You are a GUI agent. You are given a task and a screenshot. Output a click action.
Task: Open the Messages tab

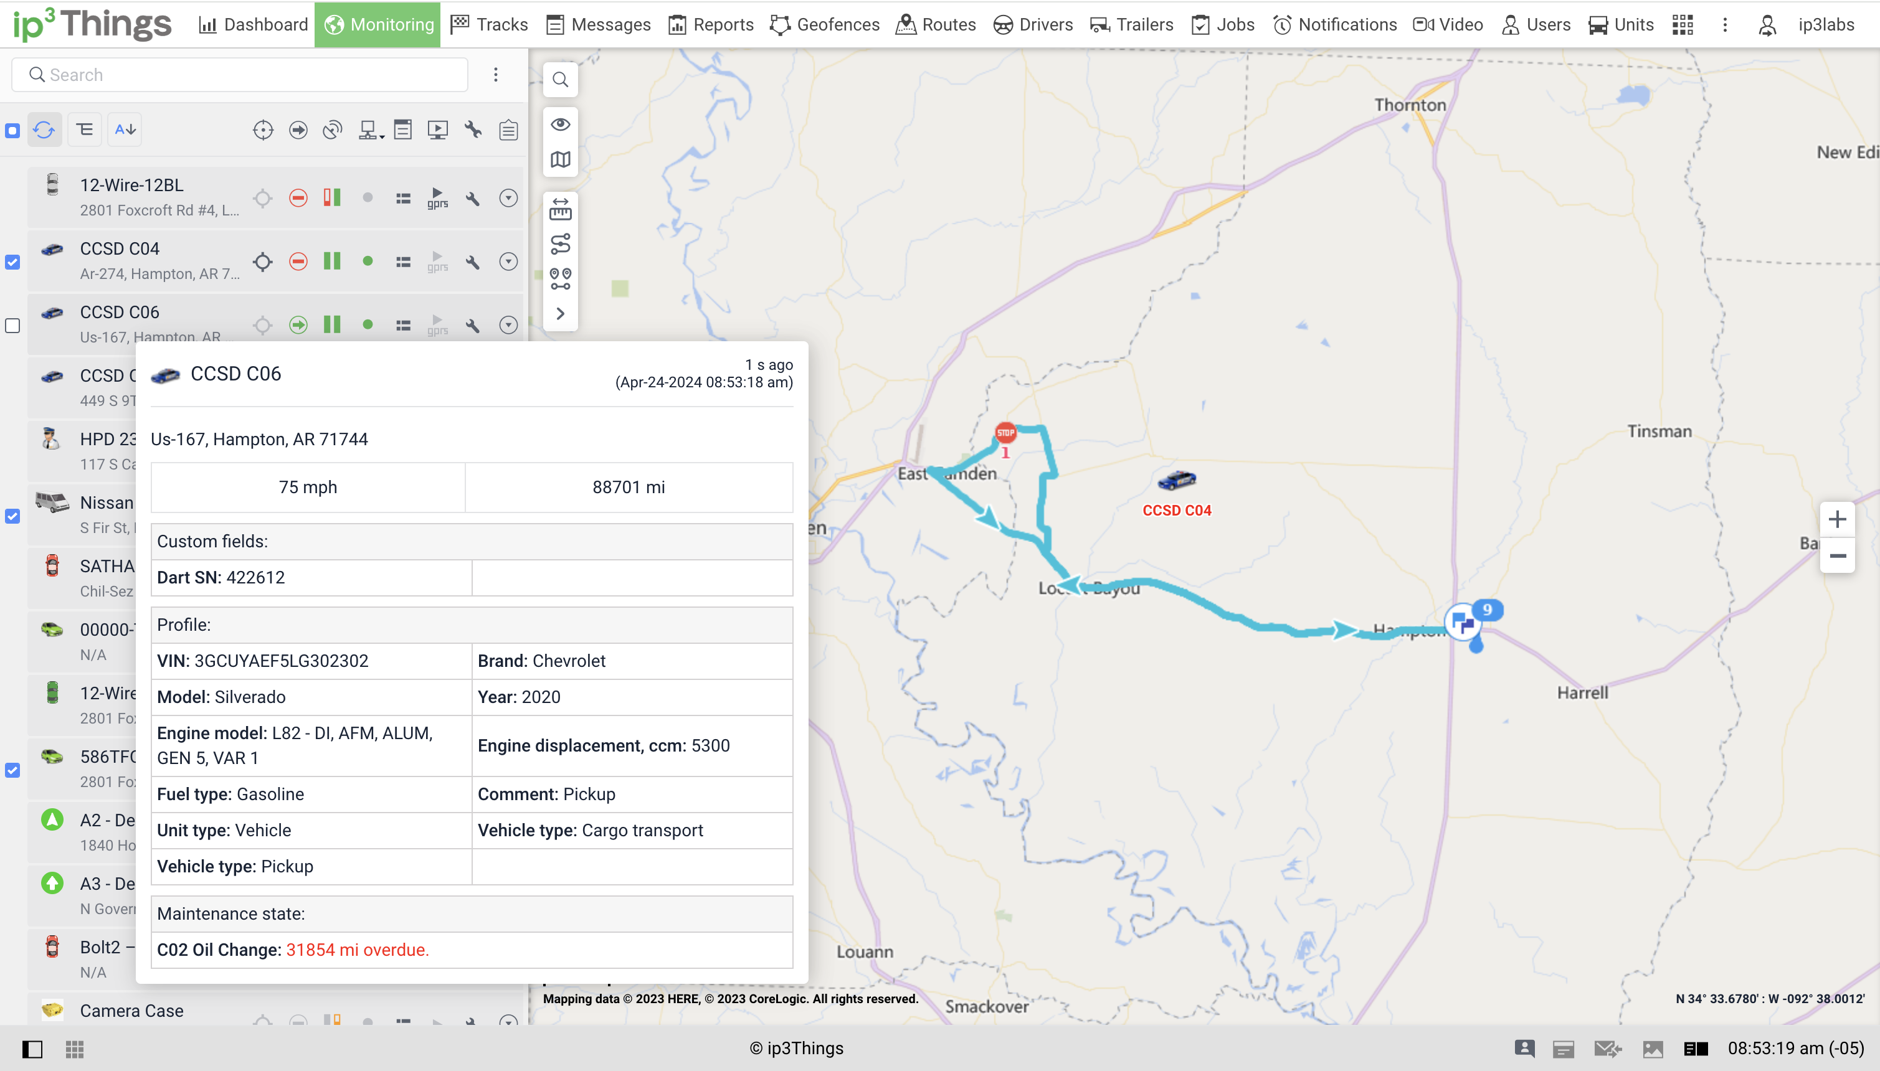(598, 24)
